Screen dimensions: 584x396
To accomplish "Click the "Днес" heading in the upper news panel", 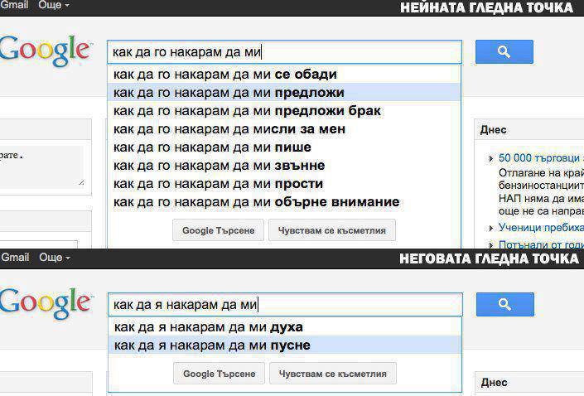I will tap(493, 129).
